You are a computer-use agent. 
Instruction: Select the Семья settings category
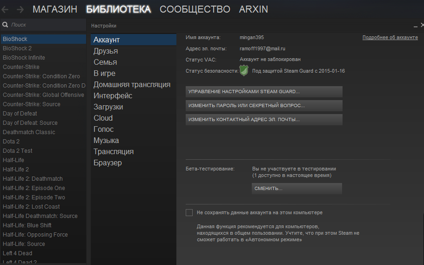(x=134, y=62)
